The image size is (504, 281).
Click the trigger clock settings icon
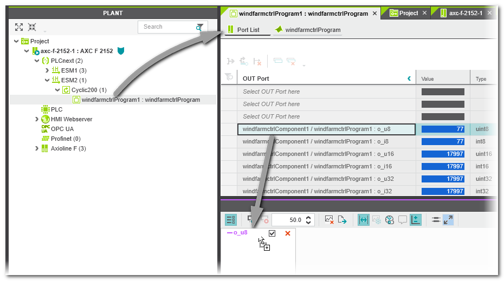pos(390,220)
